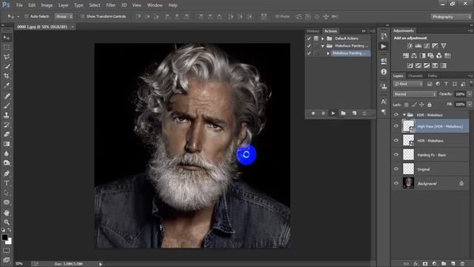Play the selected action
Viewport: 474px width, 267px height.
(333, 113)
